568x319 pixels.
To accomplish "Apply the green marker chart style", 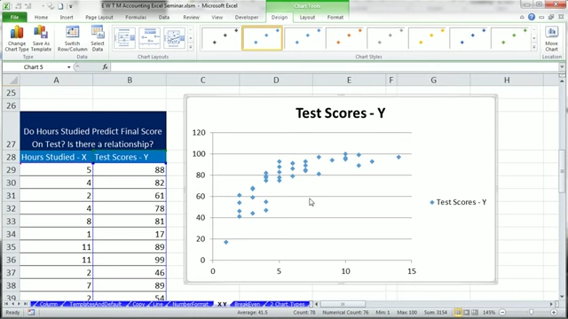I will tap(510, 38).
